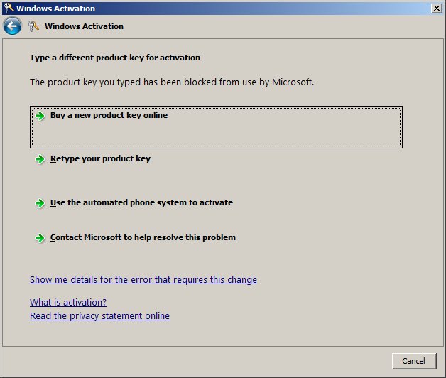This screenshot has height=378, width=446.
Task: Click the green arrow beside Contact Microsoft
Action: (40, 238)
